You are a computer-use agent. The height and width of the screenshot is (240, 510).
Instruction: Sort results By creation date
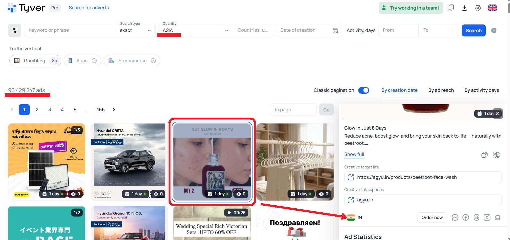coord(399,90)
